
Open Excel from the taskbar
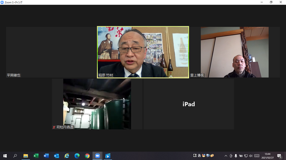click(36, 156)
